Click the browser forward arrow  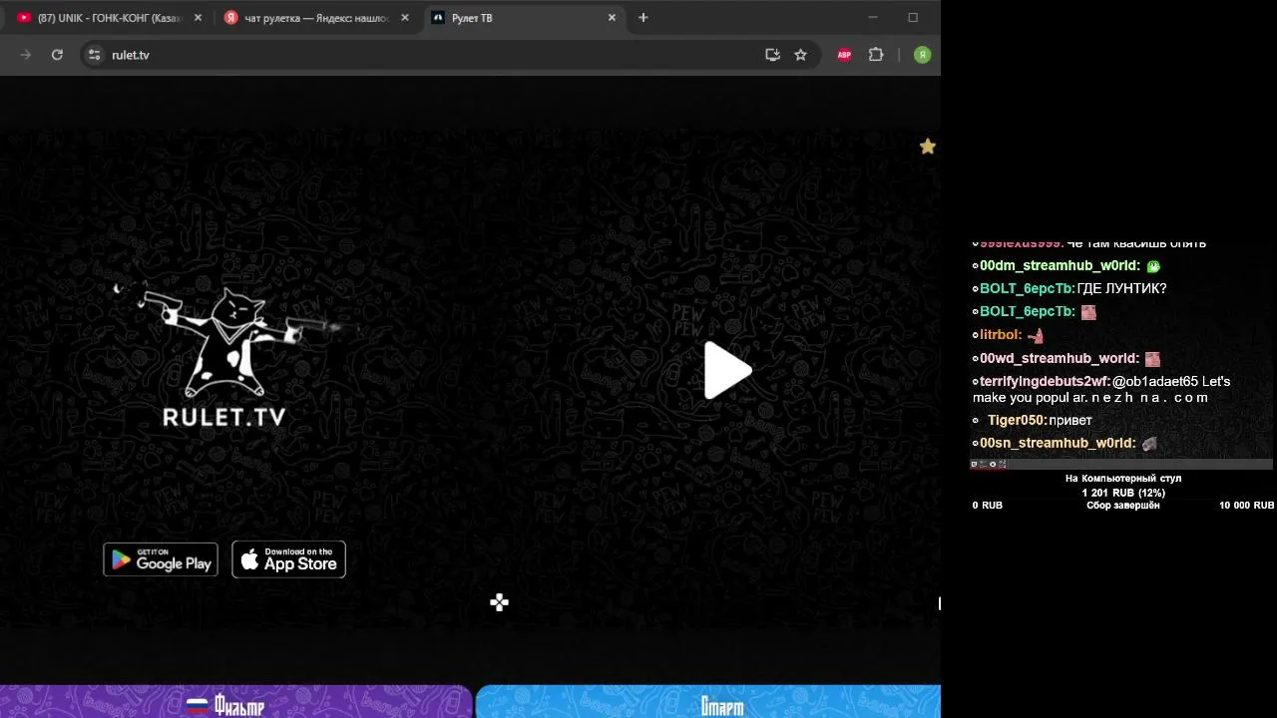coord(26,55)
